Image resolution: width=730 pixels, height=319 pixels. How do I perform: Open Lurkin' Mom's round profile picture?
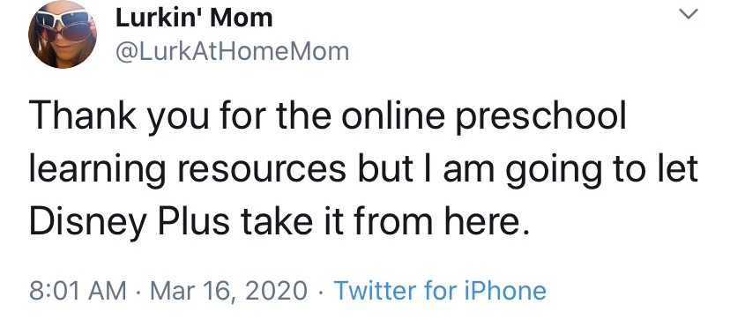pyautogui.click(x=63, y=34)
